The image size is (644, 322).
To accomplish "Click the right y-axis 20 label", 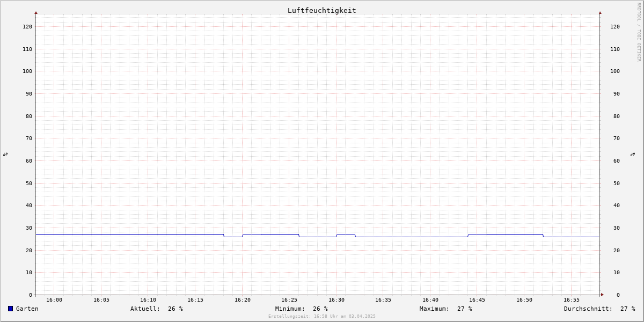I will 617,250.
